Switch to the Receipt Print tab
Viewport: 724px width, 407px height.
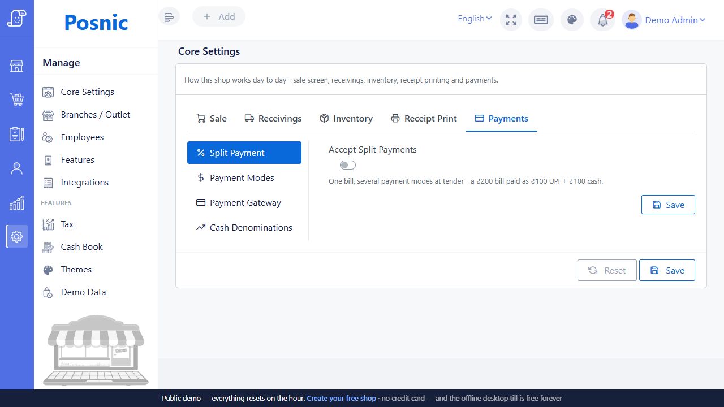coord(424,118)
